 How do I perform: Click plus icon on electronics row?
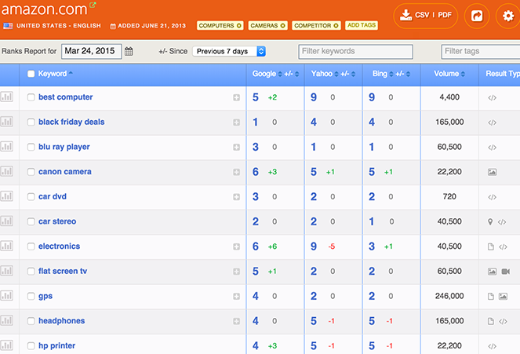coord(236,246)
